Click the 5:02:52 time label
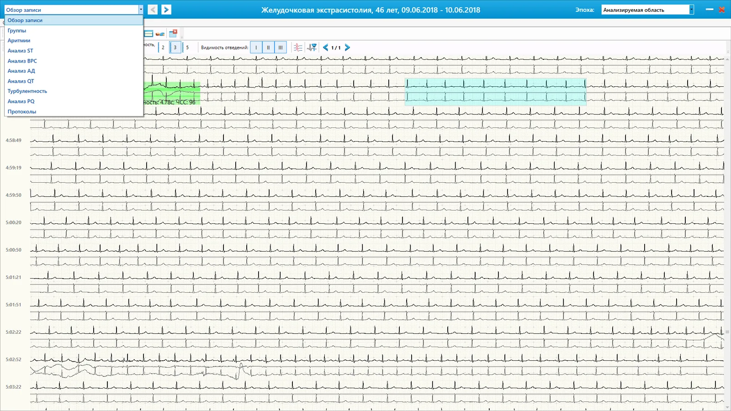The image size is (731, 411). click(x=14, y=359)
